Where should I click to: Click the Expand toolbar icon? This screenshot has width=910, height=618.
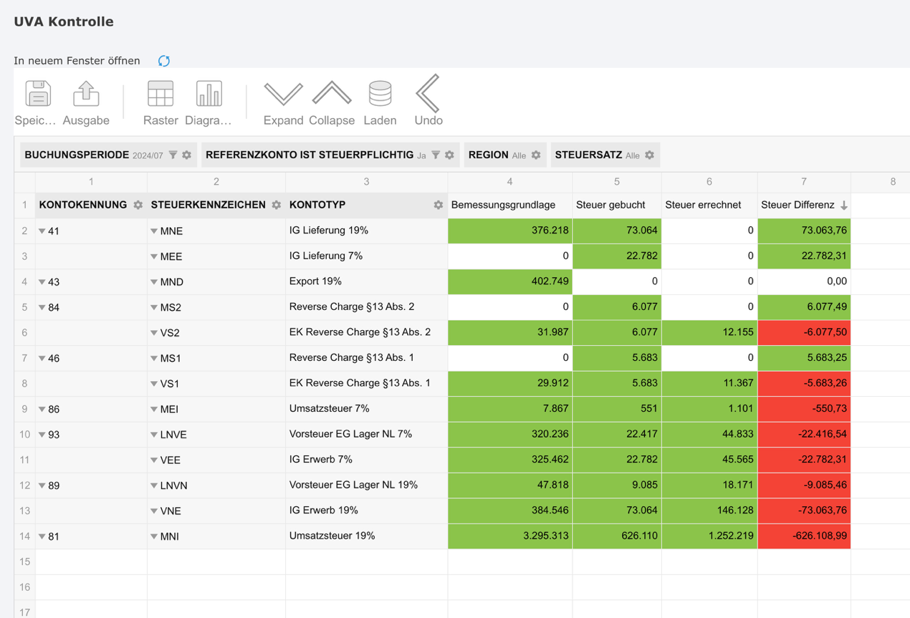pos(283,95)
